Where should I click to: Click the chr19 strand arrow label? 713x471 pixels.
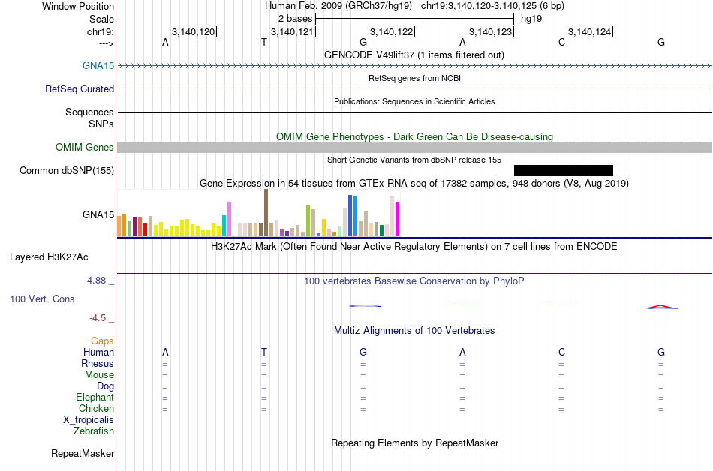(x=106, y=43)
